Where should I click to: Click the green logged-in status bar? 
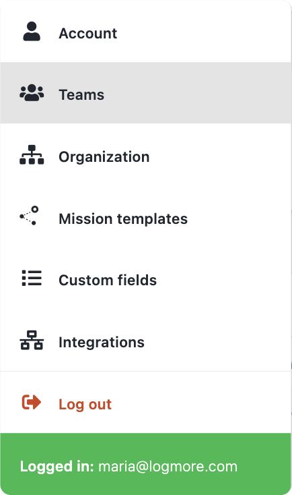(145, 464)
